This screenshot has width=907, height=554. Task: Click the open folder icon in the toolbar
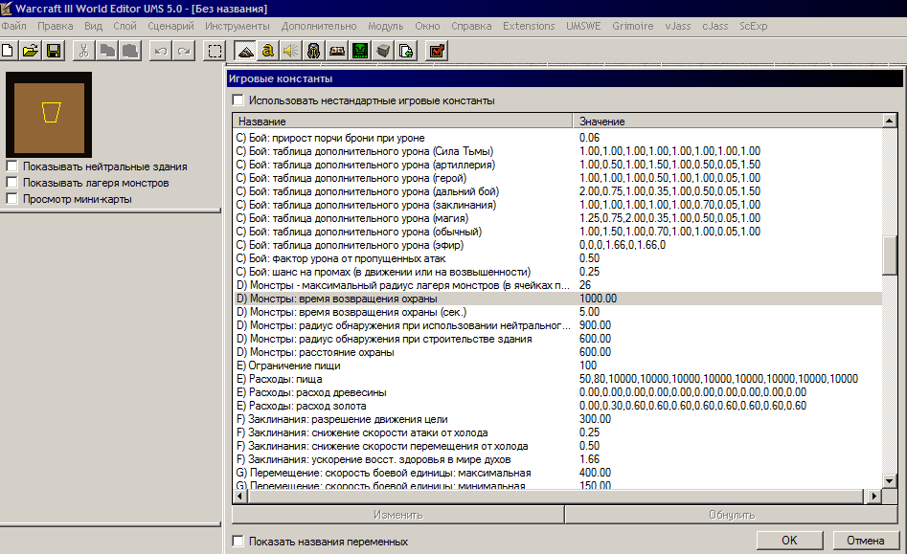[31, 51]
